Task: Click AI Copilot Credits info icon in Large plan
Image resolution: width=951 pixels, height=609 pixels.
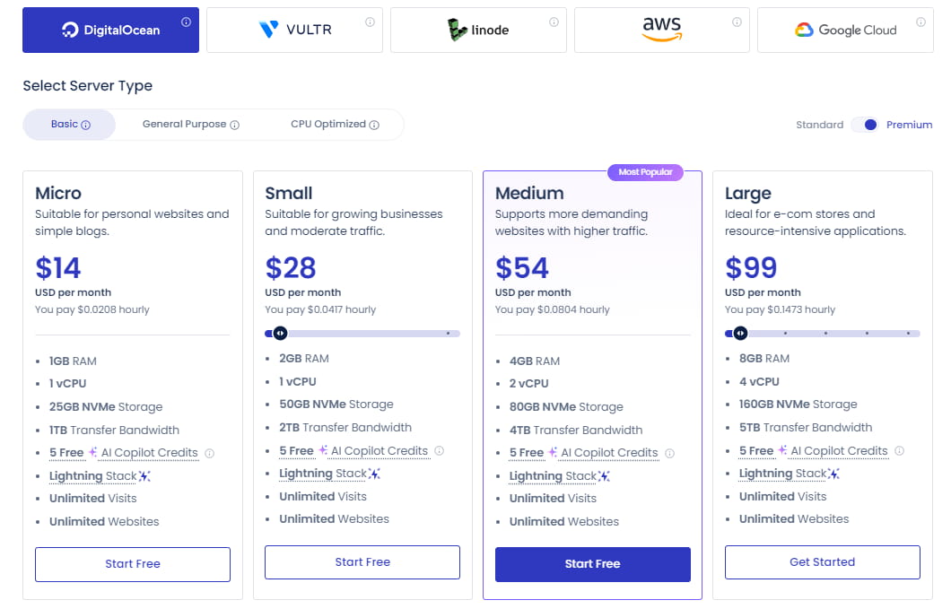Action: 900,451
